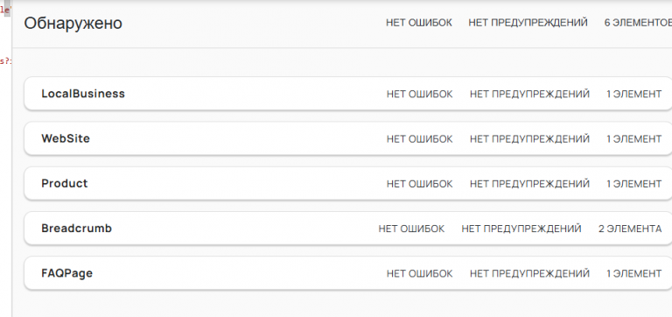Click FAQPage НЕТ ПРЕДУПРЕЖДЕНИЙ status

click(529, 273)
